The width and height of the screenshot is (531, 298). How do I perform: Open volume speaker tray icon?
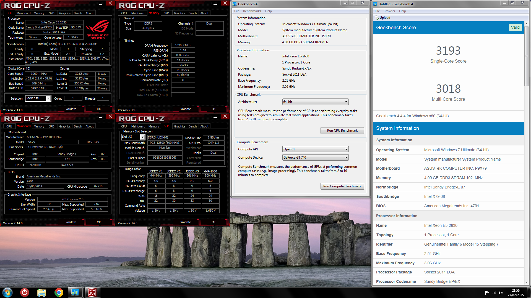pyautogui.click(x=501, y=293)
